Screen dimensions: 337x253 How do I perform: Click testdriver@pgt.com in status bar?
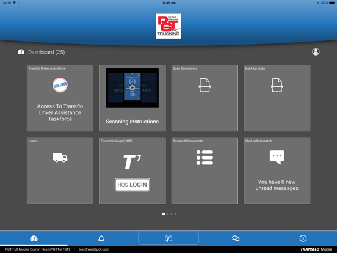point(94,249)
